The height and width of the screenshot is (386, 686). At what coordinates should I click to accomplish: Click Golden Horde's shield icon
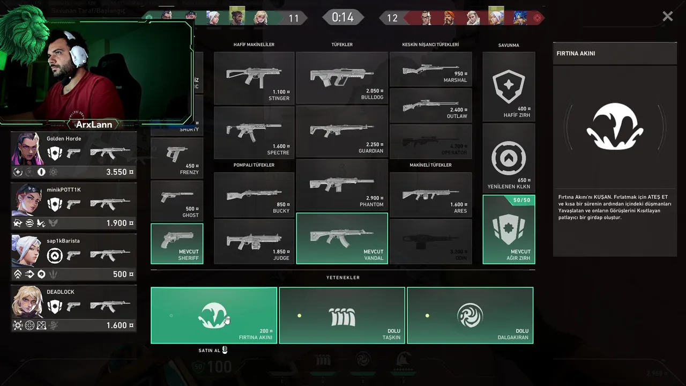[55, 154]
